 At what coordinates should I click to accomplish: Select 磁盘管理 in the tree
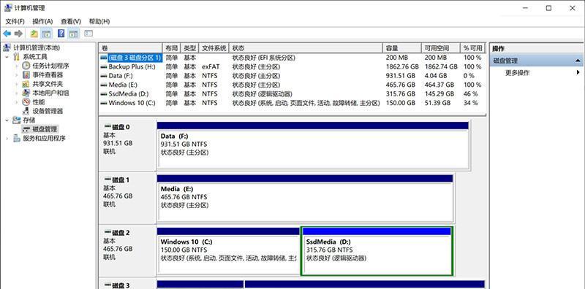coord(45,129)
